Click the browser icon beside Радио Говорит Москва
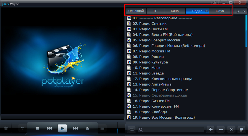Image resolution: width=248 pixels, height=136 pixels. pyautogui.click(x=129, y=40)
